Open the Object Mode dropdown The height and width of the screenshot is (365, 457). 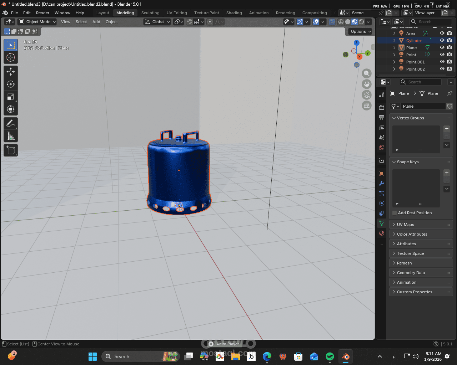click(37, 22)
